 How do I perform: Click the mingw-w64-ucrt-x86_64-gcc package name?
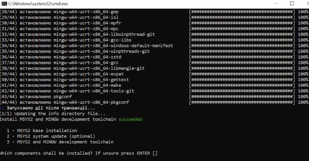pos(86,63)
